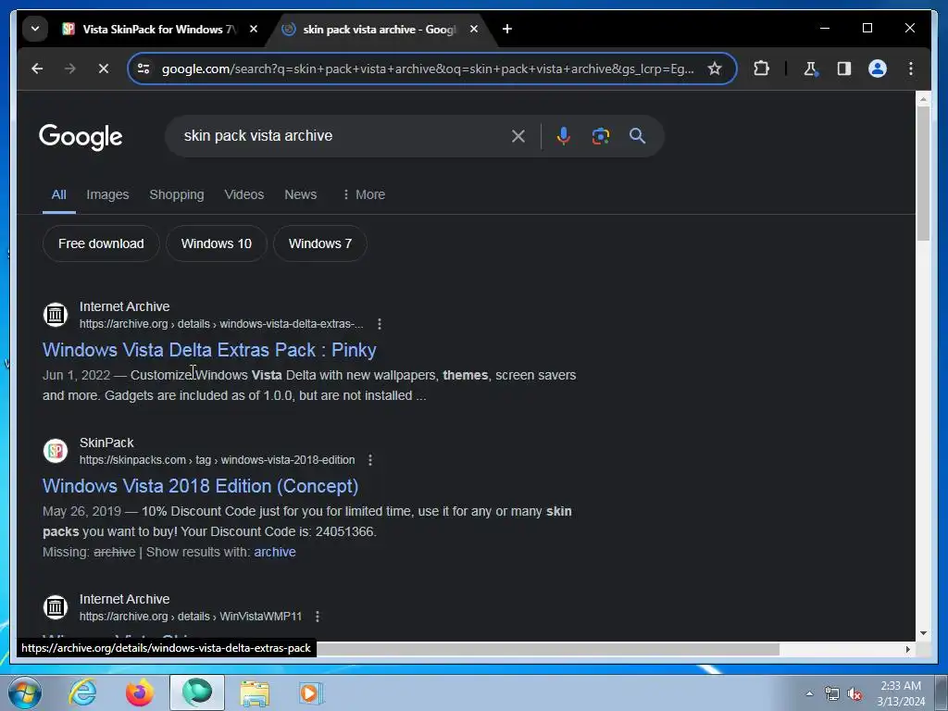Click the horizontal scroll right arrow
948x711 pixels.
(907, 649)
